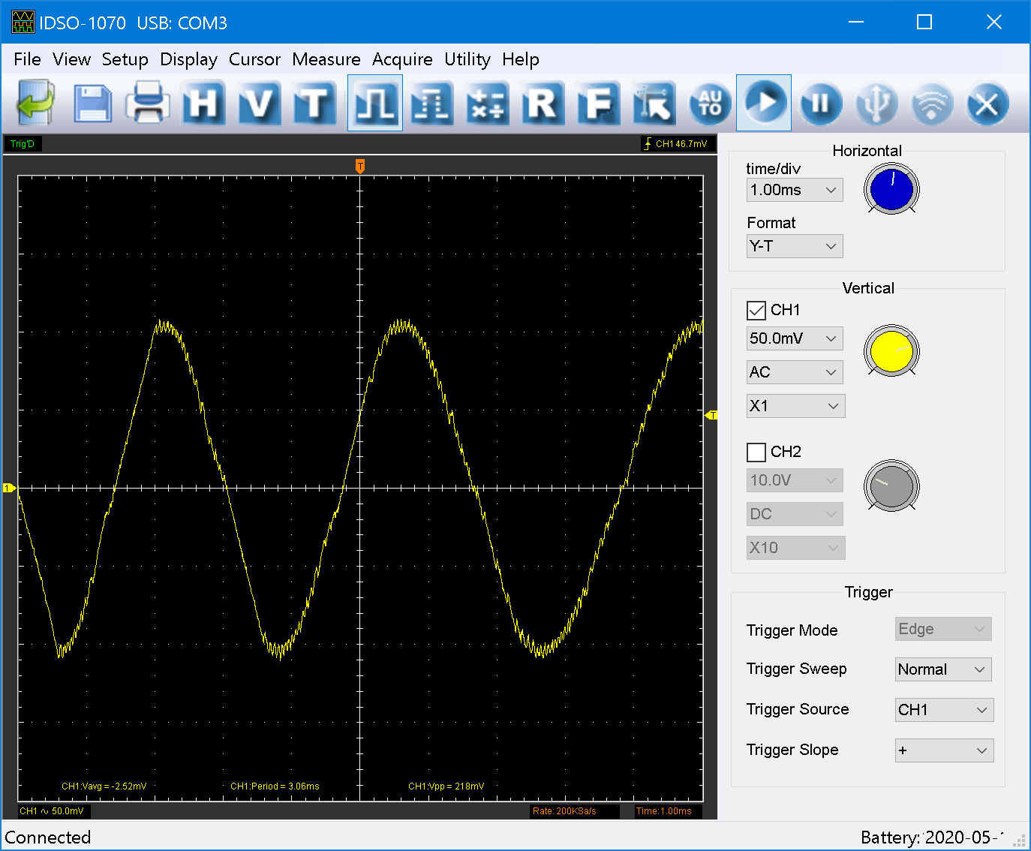Click the AUTO setup button

click(710, 103)
